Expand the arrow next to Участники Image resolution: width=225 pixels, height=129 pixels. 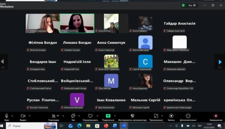tap(63, 116)
